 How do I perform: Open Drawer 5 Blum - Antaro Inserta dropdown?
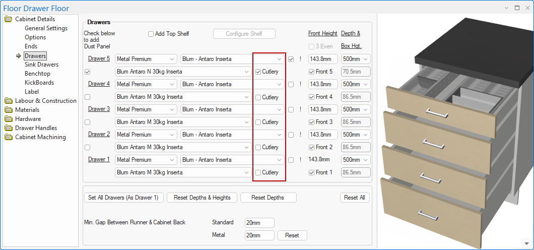232,59
